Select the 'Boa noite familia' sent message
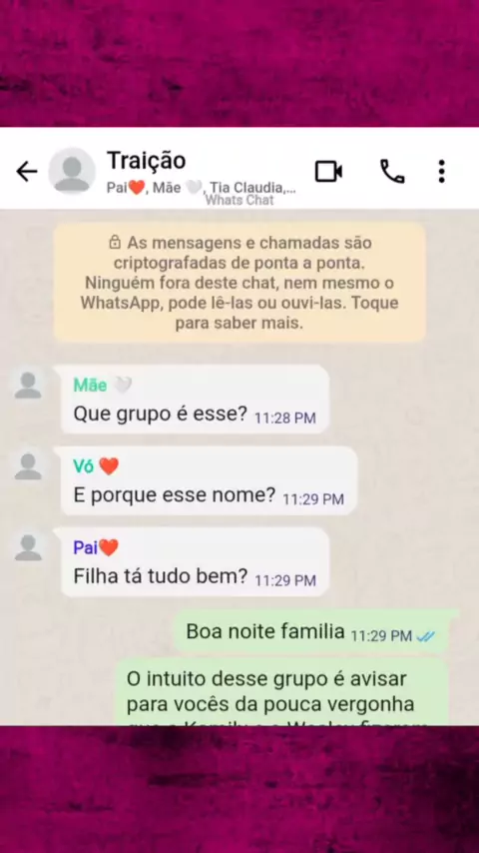This screenshot has width=479, height=853. tap(311, 632)
